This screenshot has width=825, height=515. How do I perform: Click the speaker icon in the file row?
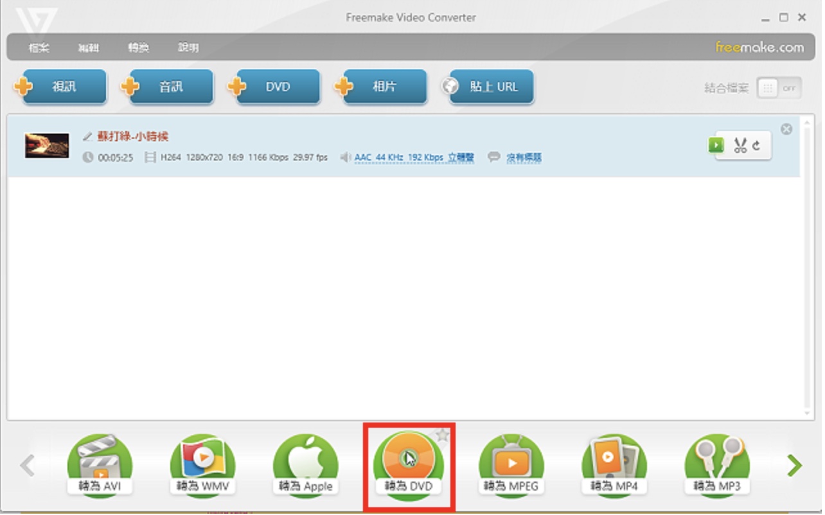tap(346, 157)
